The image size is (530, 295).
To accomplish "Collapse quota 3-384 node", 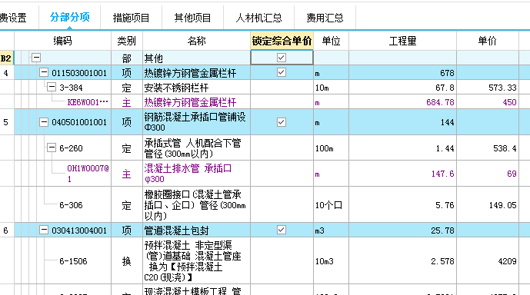I will [51, 87].
